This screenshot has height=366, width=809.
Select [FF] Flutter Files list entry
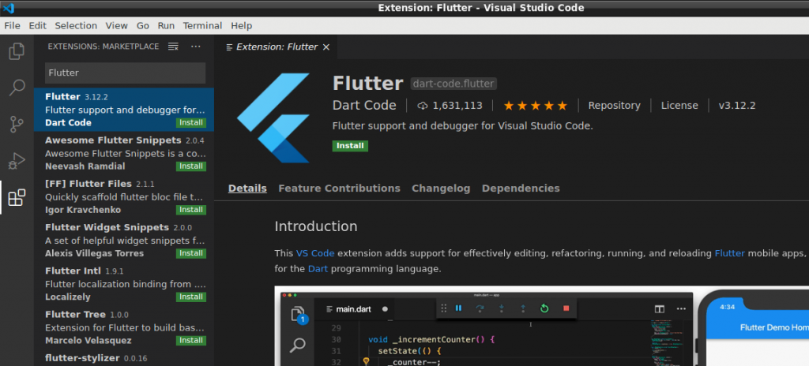(124, 197)
